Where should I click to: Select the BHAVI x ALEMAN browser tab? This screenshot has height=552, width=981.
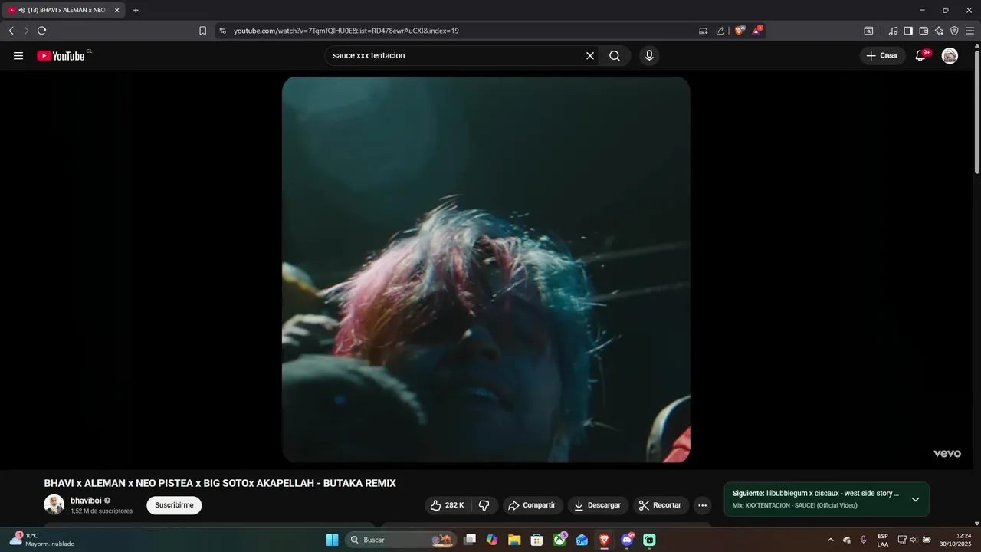[x=63, y=10]
